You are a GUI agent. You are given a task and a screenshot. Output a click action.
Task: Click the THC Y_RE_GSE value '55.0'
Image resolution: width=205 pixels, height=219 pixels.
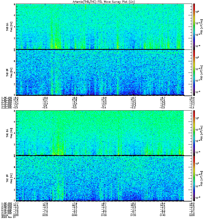[x=133, y=205]
